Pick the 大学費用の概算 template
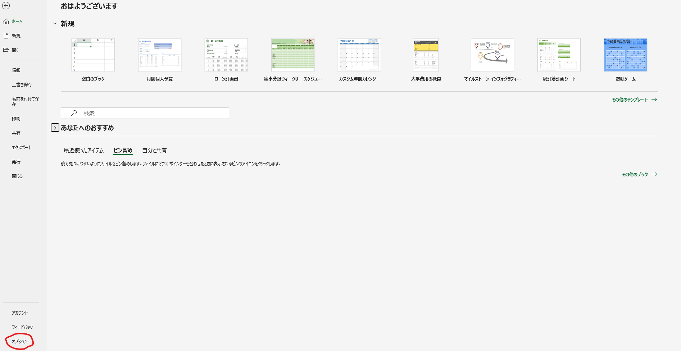This screenshot has width=681, height=351. [426, 55]
